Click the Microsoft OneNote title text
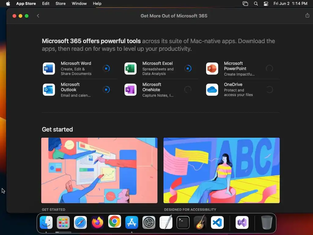This screenshot has height=235, width=313. (x=152, y=87)
